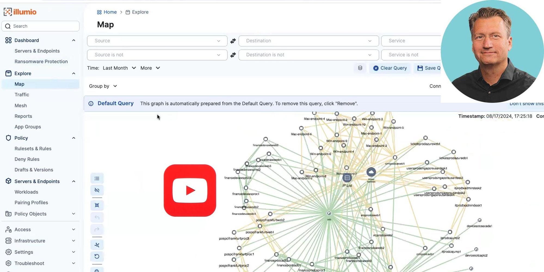Click the Policy shield icon
The width and height of the screenshot is (544, 272).
(x=8, y=138)
